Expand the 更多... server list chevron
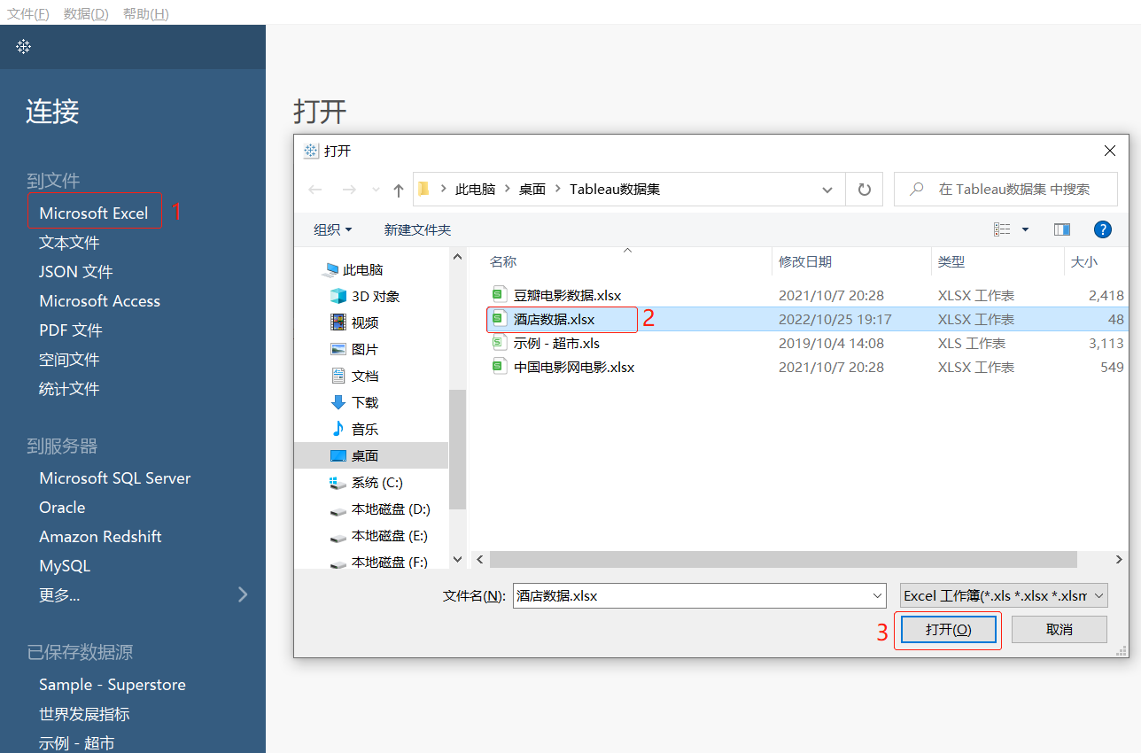Viewport: 1141px width, 753px height. tap(243, 594)
